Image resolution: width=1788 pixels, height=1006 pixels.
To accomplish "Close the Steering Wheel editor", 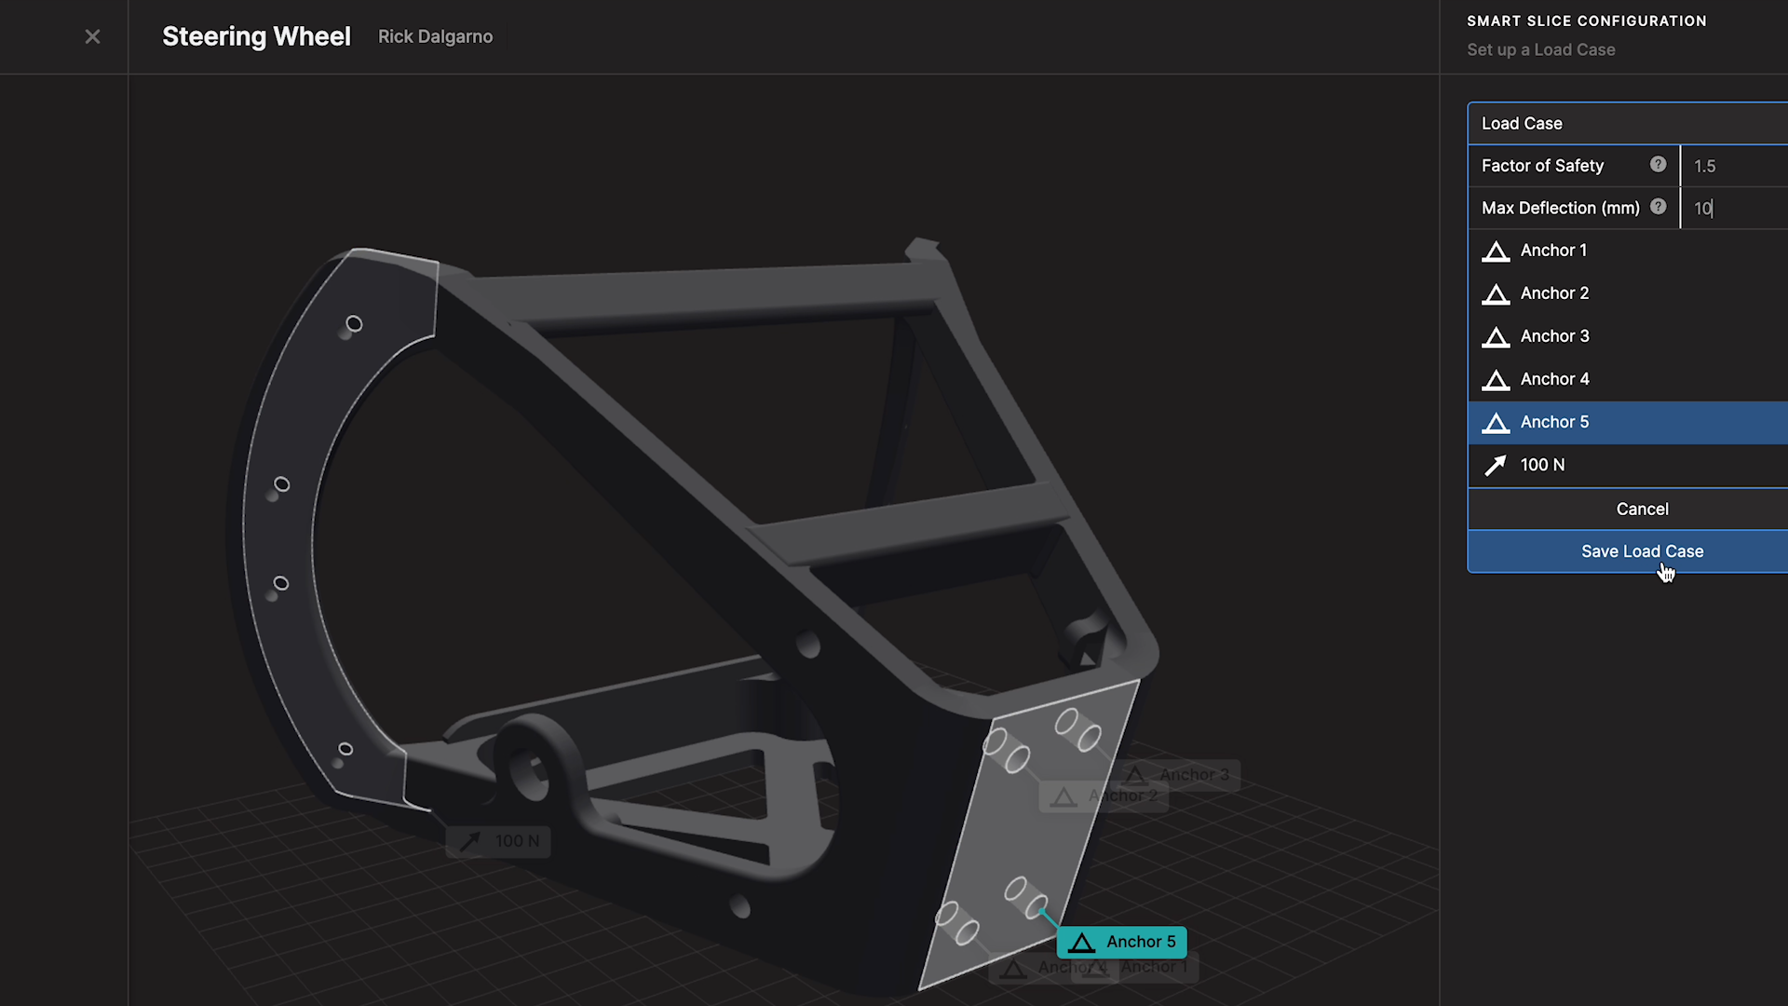I will pos(92,36).
